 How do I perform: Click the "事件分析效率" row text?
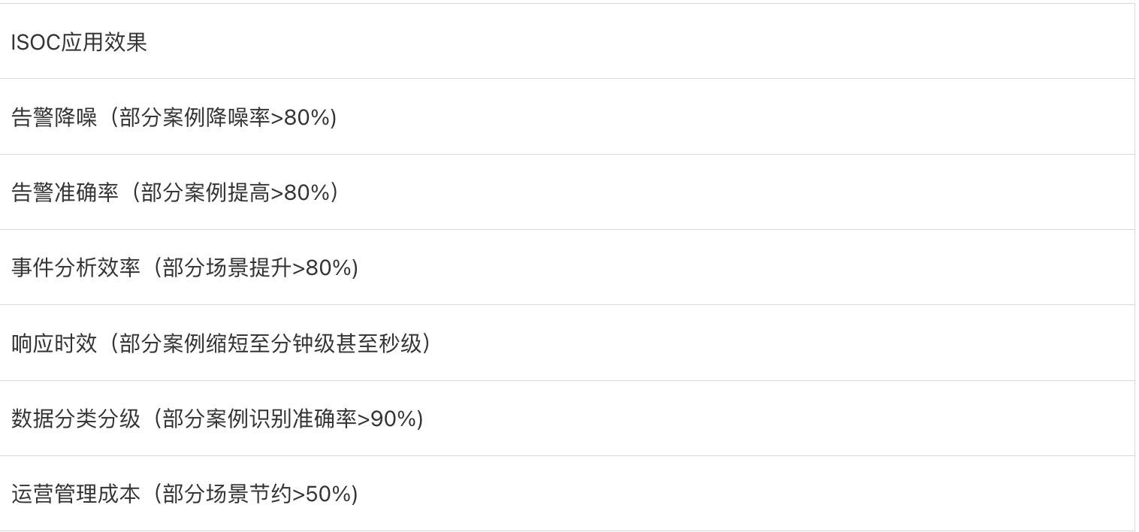[75, 268]
